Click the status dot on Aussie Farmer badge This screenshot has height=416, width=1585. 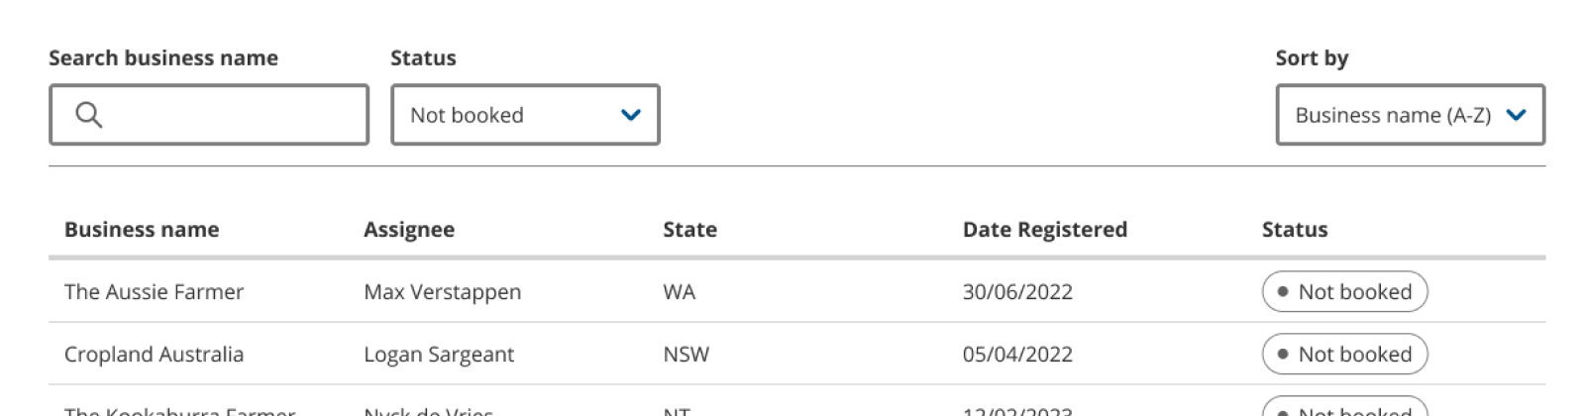click(x=1283, y=292)
